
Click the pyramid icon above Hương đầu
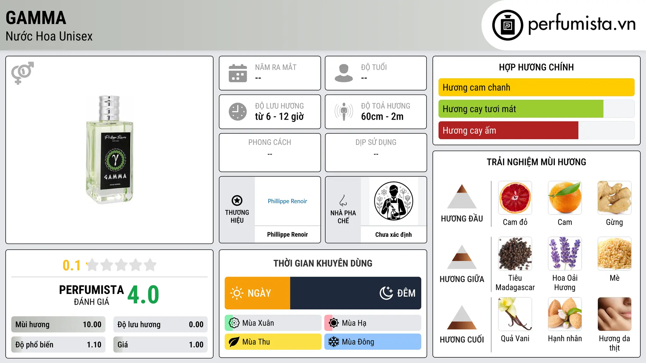click(462, 196)
